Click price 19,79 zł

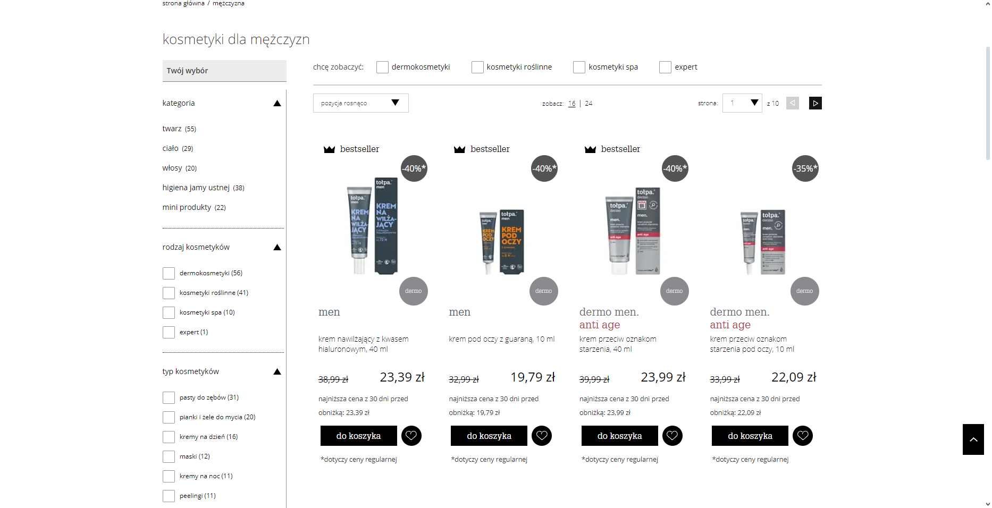pos(533,377)
